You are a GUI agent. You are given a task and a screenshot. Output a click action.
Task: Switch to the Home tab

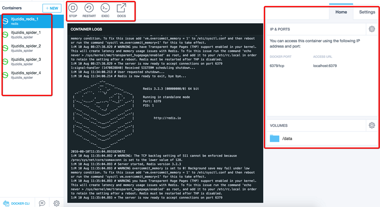point(341,12)
